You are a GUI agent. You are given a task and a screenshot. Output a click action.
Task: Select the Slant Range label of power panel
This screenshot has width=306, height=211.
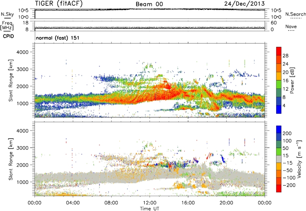click(x=11, y=80)
